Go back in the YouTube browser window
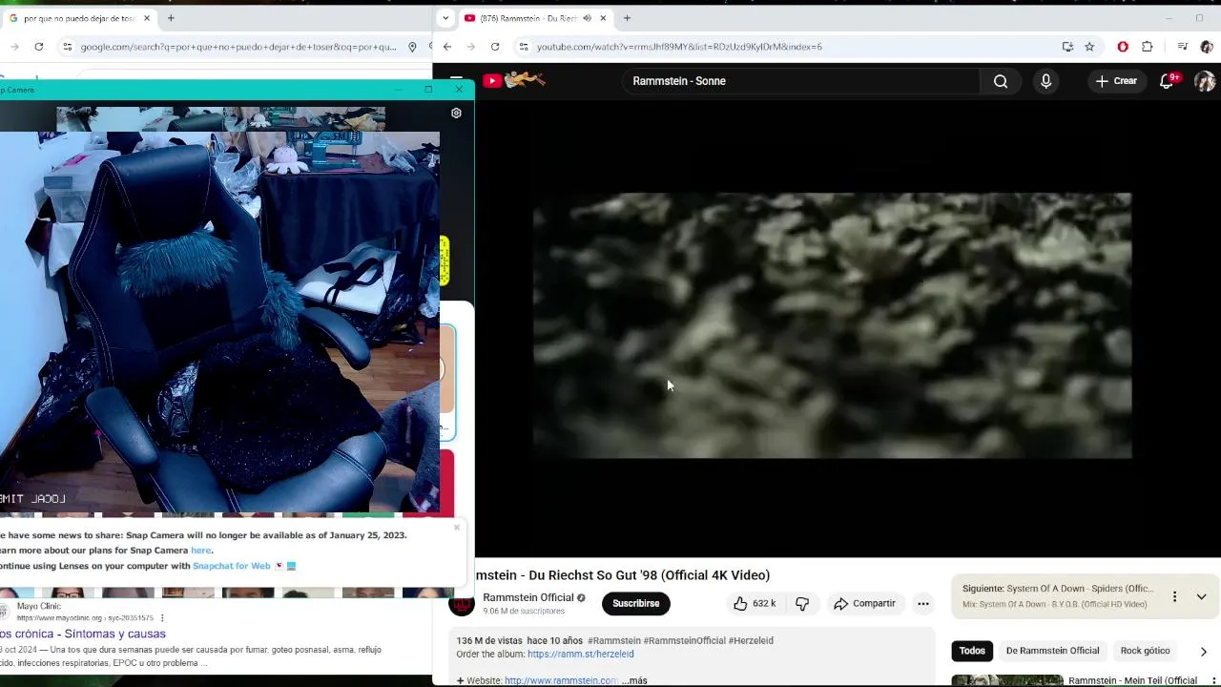The height and width of the screenshot is (687, 1221). tap(447, 47)
